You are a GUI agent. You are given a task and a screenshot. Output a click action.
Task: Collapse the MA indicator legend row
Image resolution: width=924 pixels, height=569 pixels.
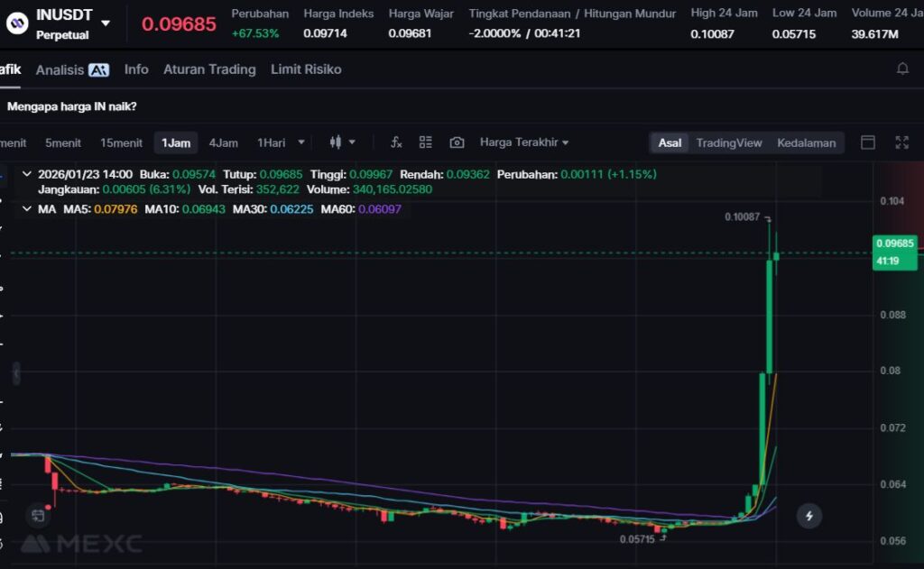pos(26,209)
